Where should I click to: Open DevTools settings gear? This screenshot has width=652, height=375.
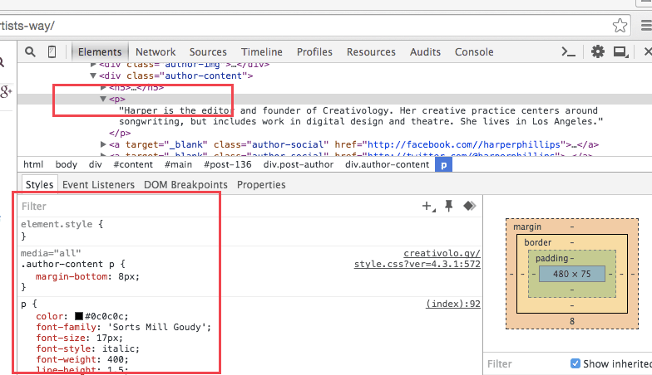[x=597, y=51]
